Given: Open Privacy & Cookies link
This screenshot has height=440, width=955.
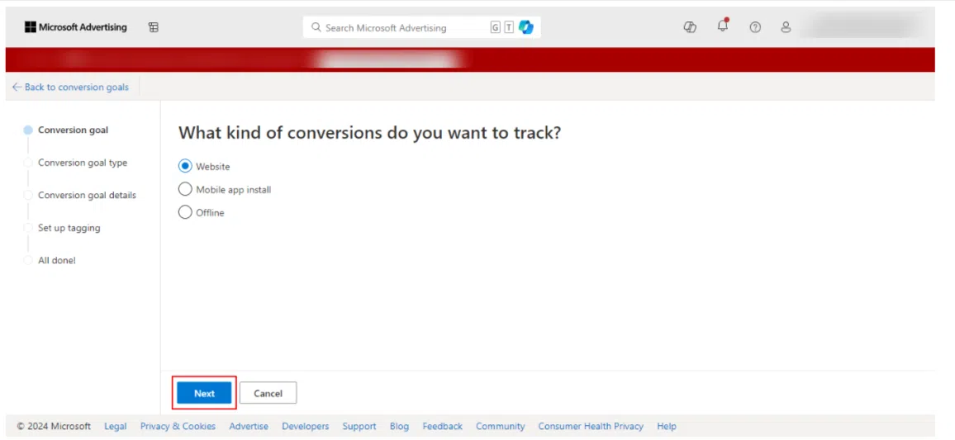Looking at the screenshot, I should pos(178,426).
